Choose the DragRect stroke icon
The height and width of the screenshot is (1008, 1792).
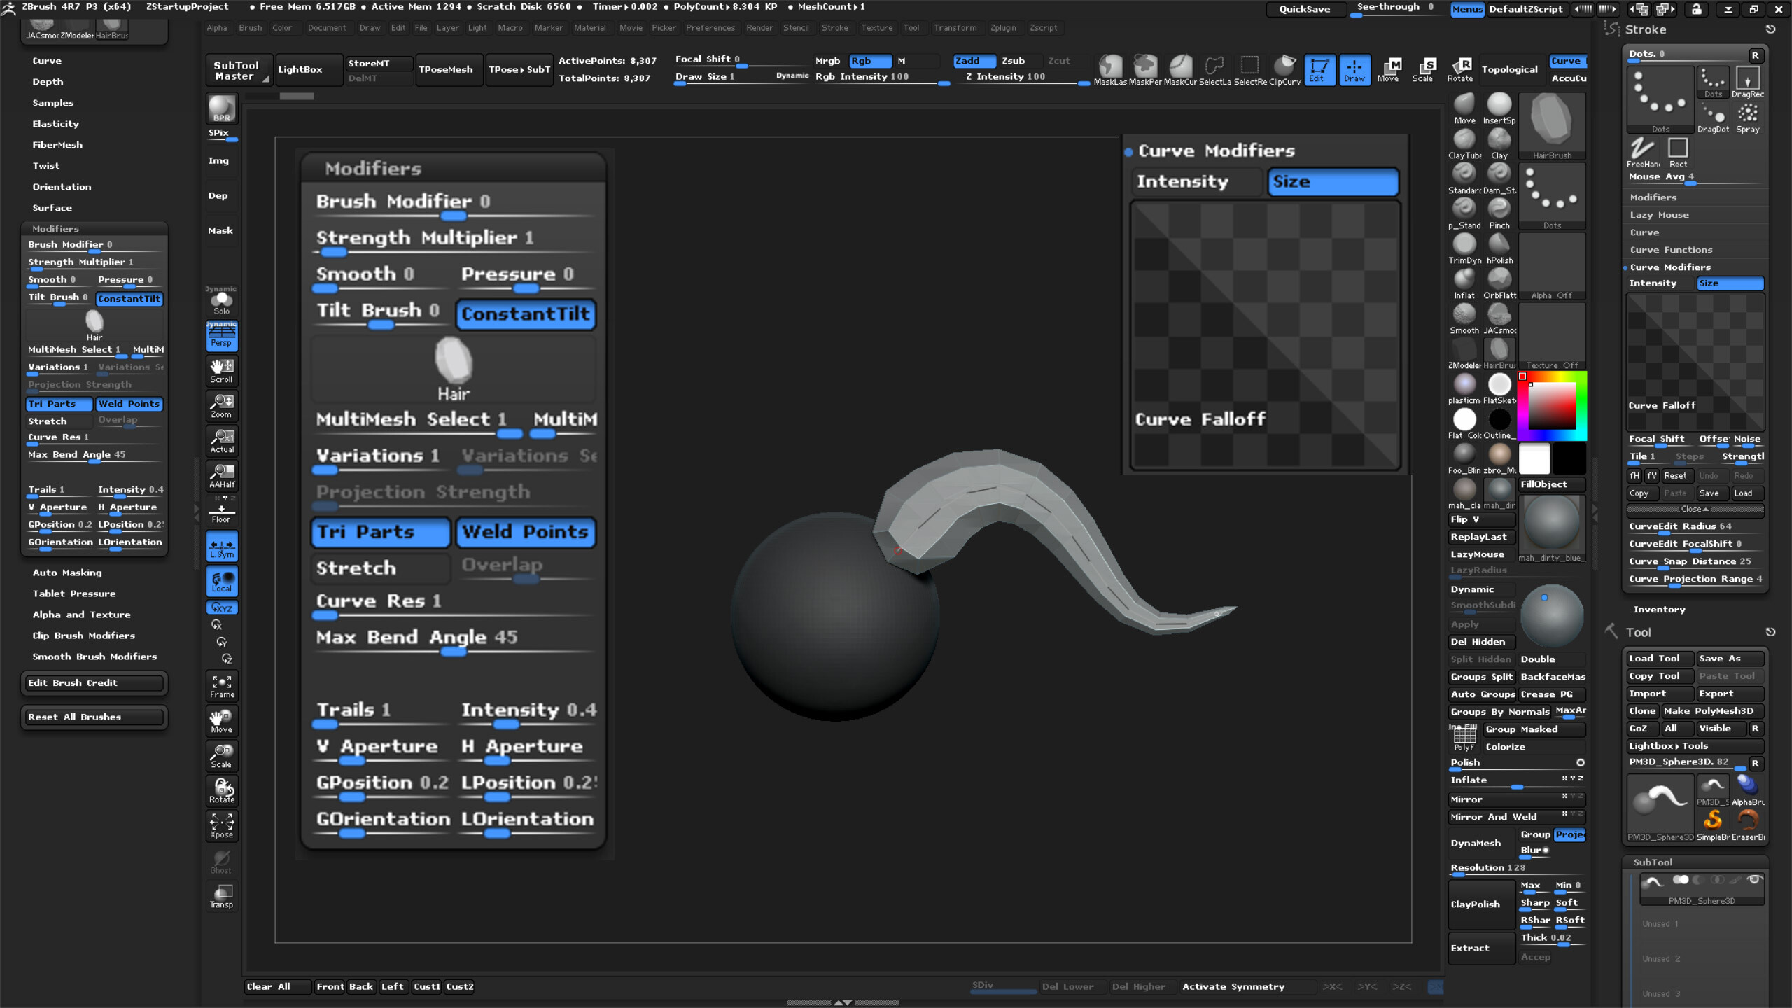point(1747,83)
